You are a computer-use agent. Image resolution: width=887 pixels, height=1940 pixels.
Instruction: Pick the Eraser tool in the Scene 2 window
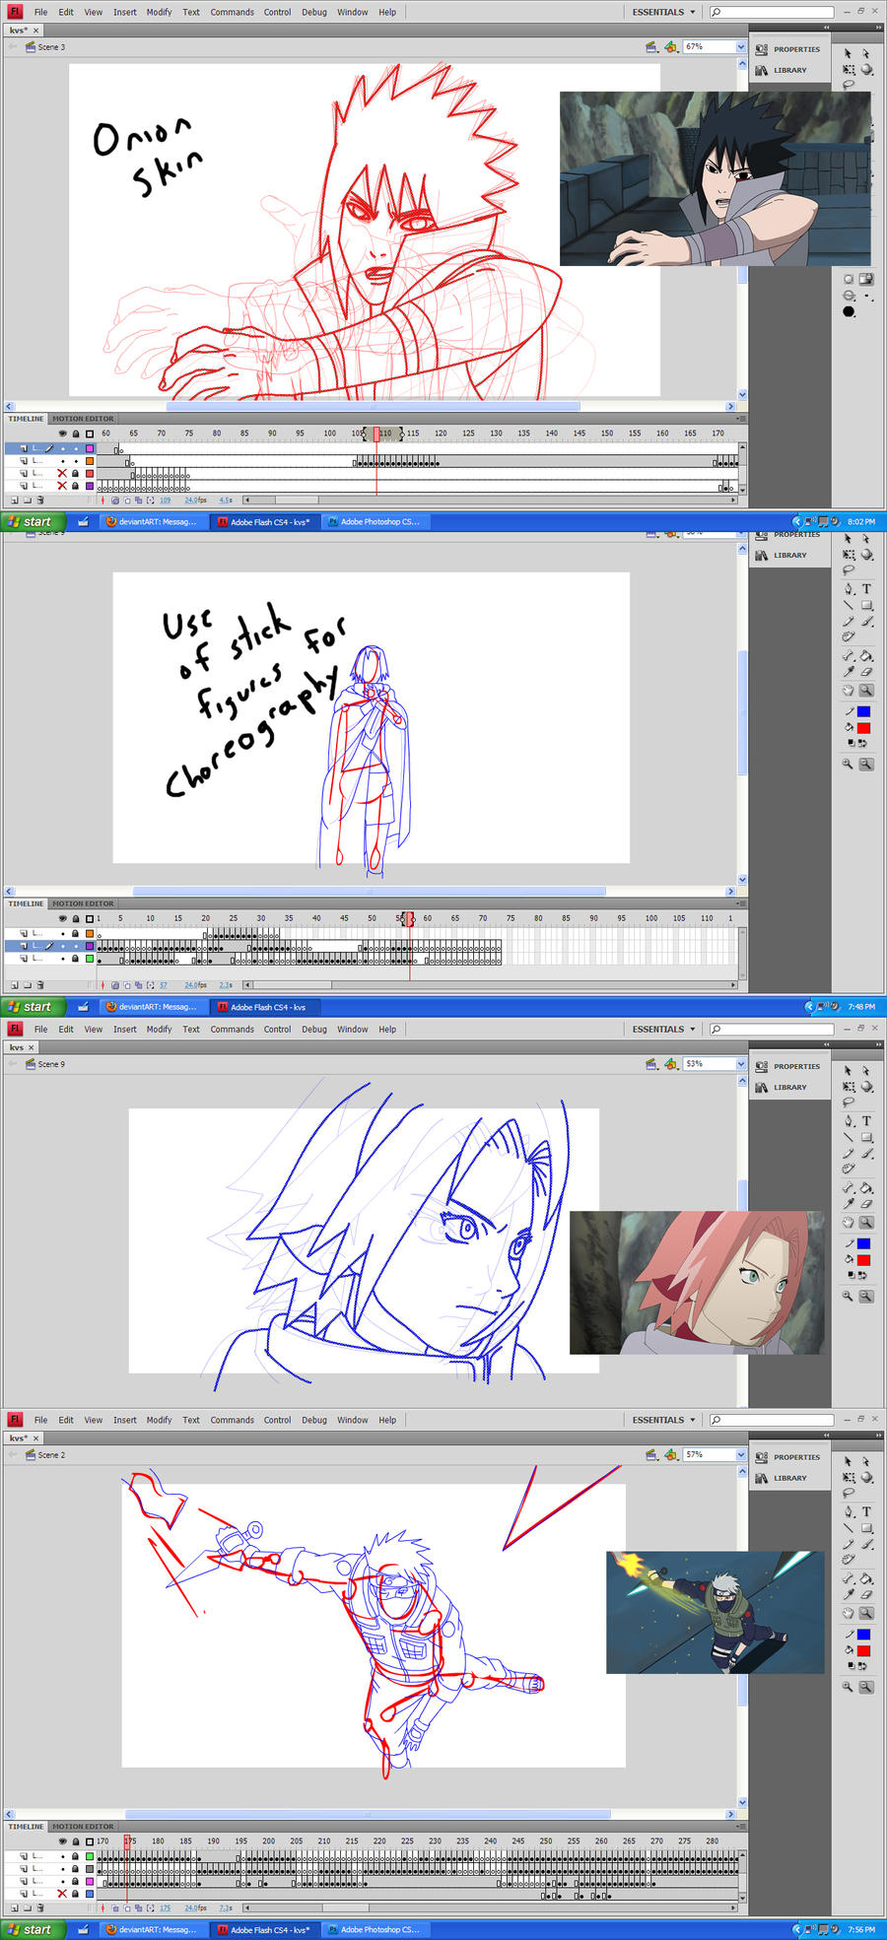pyautogui.click(x=866, y=1594)
